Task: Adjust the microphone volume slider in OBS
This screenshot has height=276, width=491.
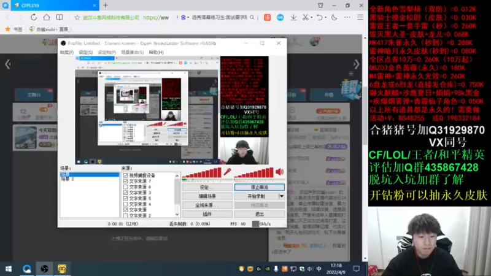Action: 202,172
